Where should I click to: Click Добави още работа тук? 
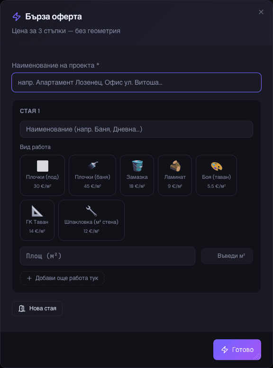tap(62, 278)
